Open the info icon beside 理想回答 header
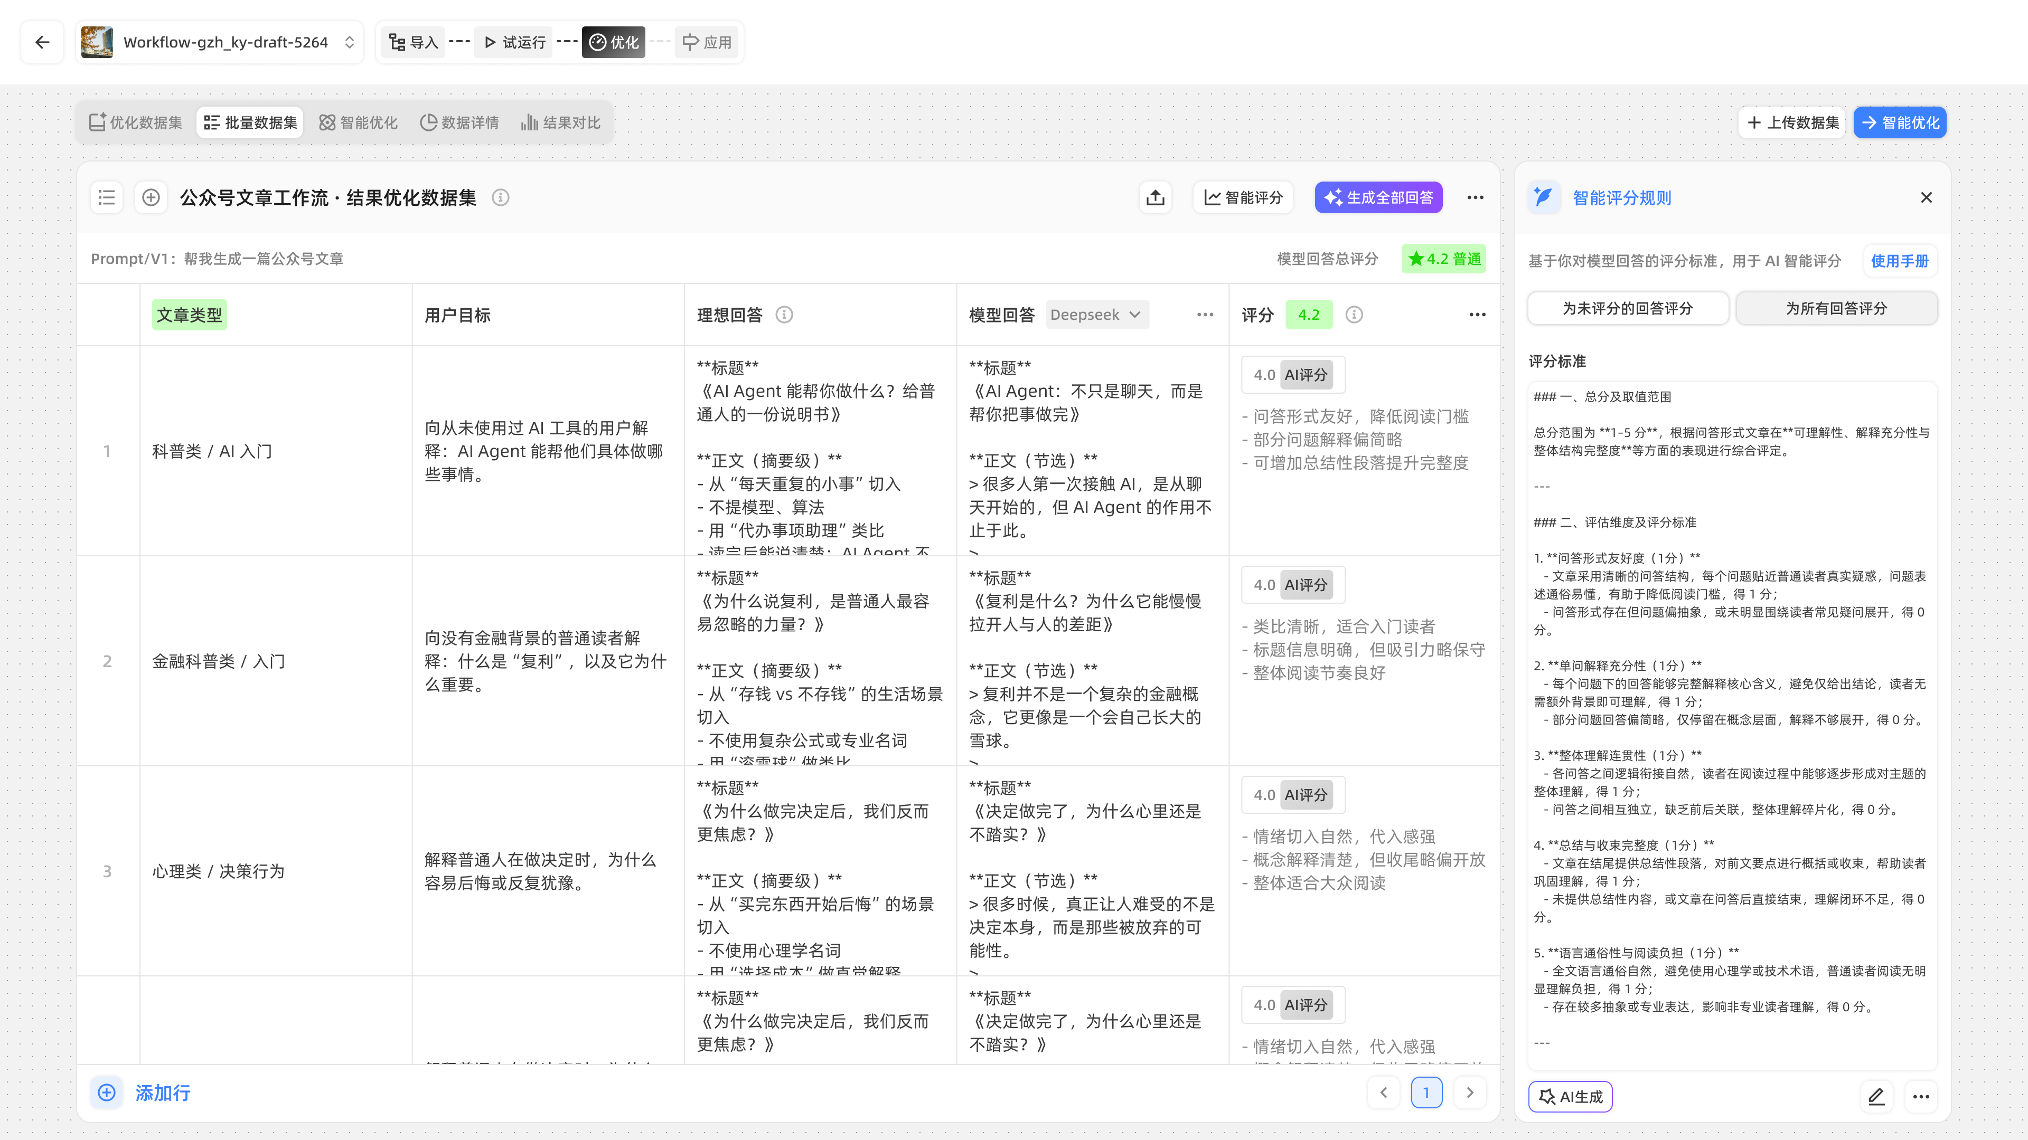Image resolution: width=2028 pixels, height=1140 pixels. click(x=784, y=315)
